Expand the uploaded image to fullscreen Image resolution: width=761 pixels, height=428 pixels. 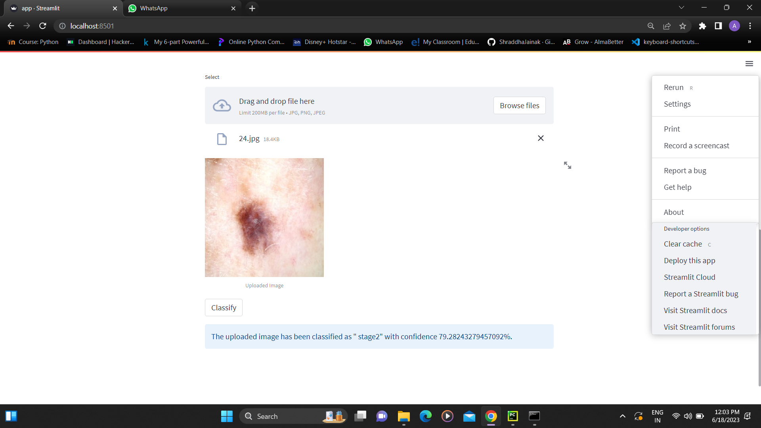567,165
